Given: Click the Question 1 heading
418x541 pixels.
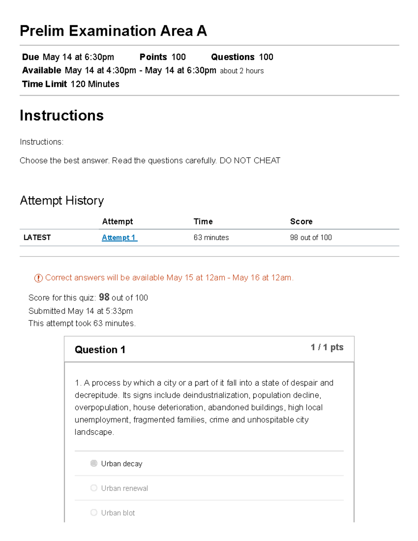Looking at the screenshot, I should tap(100, 349).
